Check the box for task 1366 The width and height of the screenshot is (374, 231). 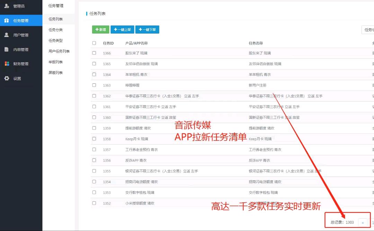94,53
